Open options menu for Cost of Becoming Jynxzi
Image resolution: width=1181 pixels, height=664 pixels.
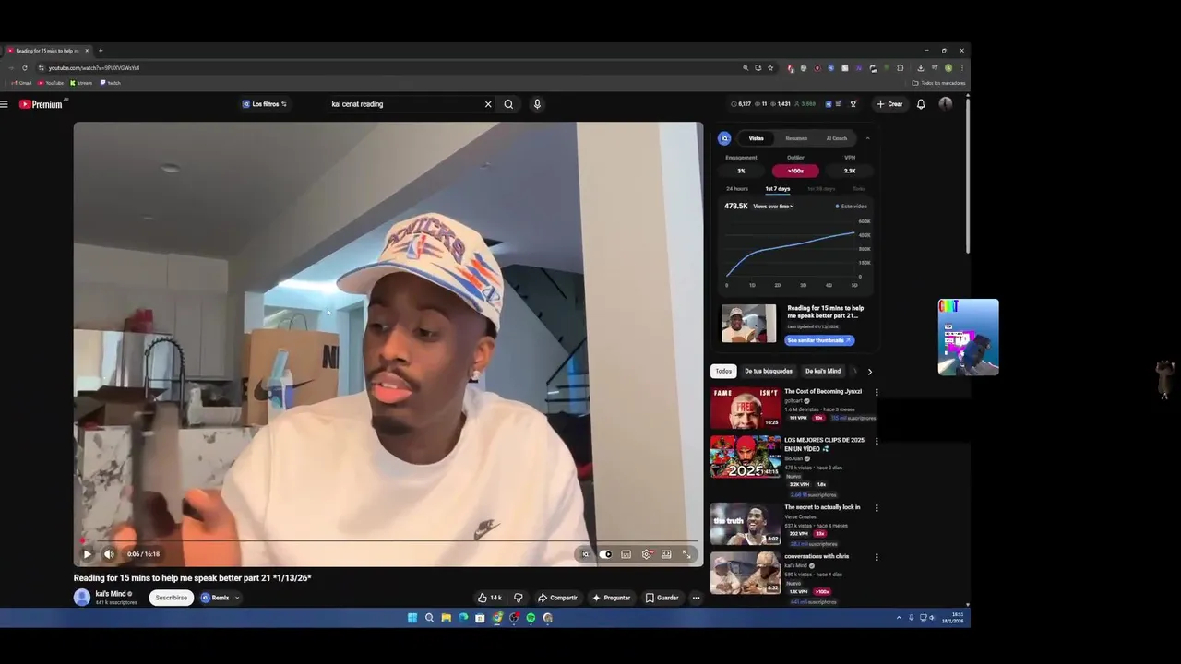coord(877,392)
